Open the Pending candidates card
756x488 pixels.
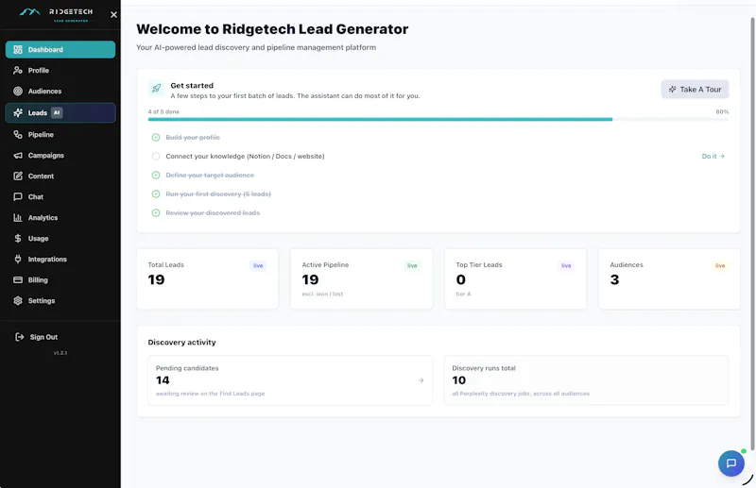(x=290, y=380)
